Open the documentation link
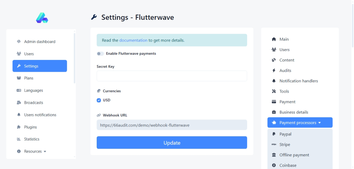354x169 pixels. 133,40
